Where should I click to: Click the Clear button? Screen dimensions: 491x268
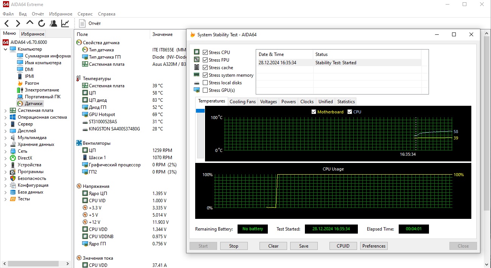tap(273, 246)
